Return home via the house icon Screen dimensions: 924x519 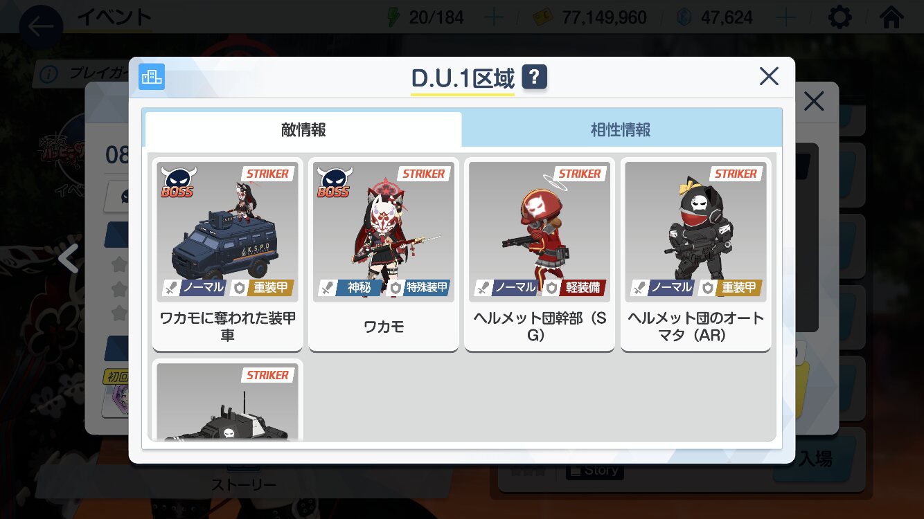pos(891,17)
